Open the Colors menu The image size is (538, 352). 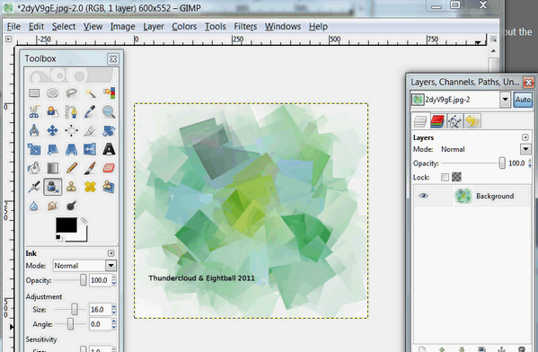(x=184, y=26)
